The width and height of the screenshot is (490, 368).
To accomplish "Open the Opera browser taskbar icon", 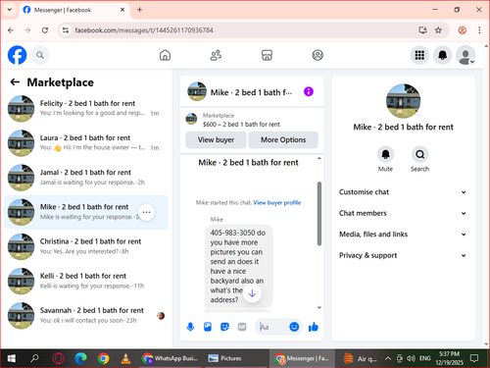I will [x=58, y=358].
